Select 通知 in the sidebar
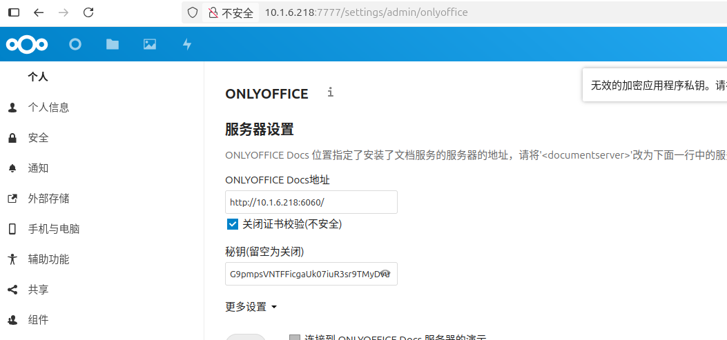This screenshot has height=340, width=727. coord(39,168)
